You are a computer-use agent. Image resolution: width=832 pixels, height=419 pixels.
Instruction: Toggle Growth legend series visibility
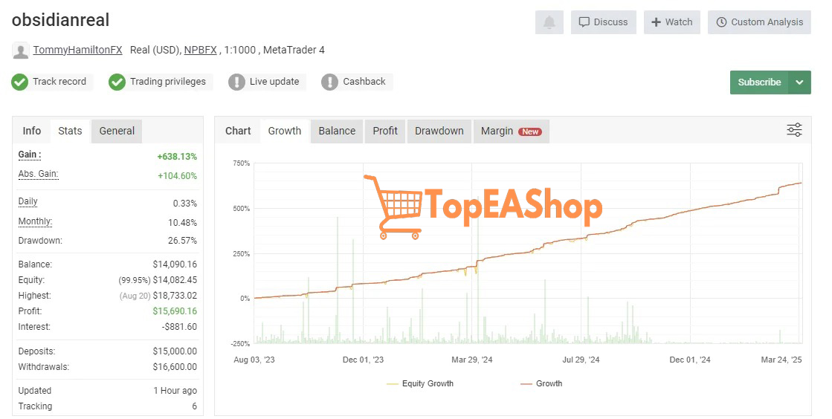pyautogui.click(x=541, y=383)
